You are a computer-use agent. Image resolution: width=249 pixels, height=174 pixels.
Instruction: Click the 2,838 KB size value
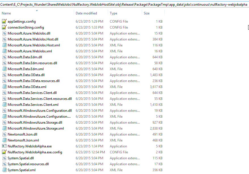point(156,128)
